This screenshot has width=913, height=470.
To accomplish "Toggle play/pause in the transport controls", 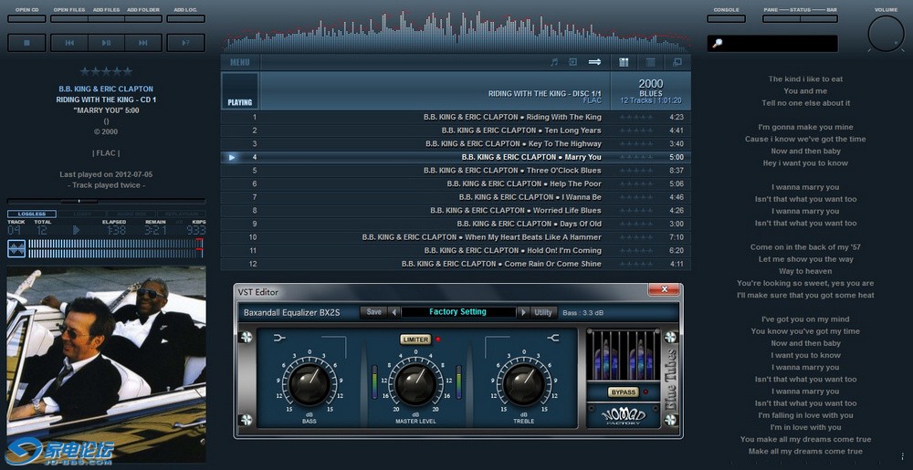I will 107,43.
